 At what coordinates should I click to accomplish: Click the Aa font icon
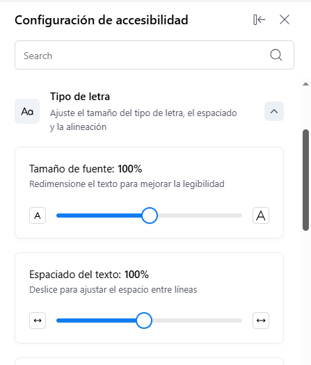(27, 111)
